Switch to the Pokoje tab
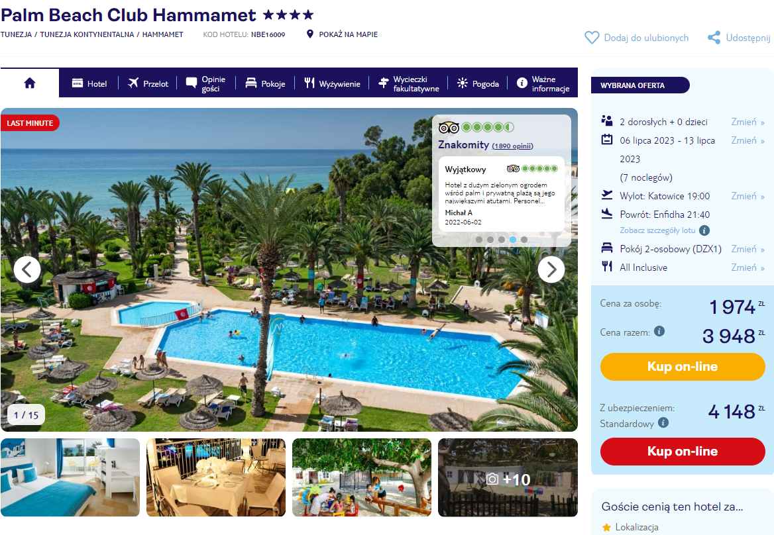The height and width of the screenshot is (535, 774). click(266, 83)
